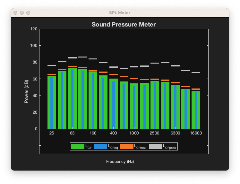Image resolution: width=240 pixels, height=184 pixels.
Task: Click the orange L_CFmax legend swatch
Action: (x=126, y=147)
